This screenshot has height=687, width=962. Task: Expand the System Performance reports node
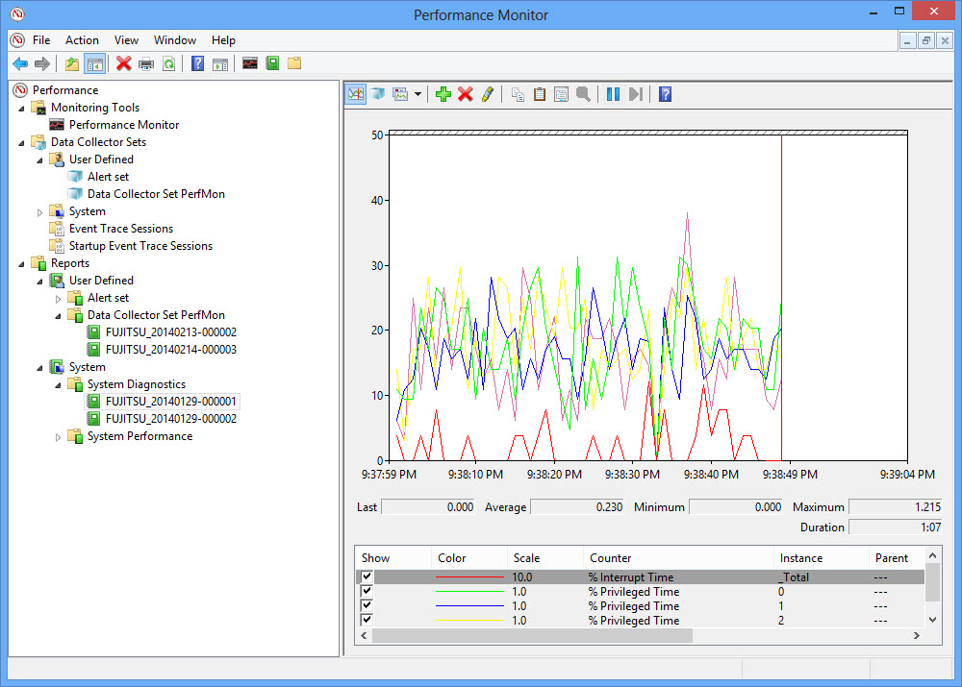point(59,436)
